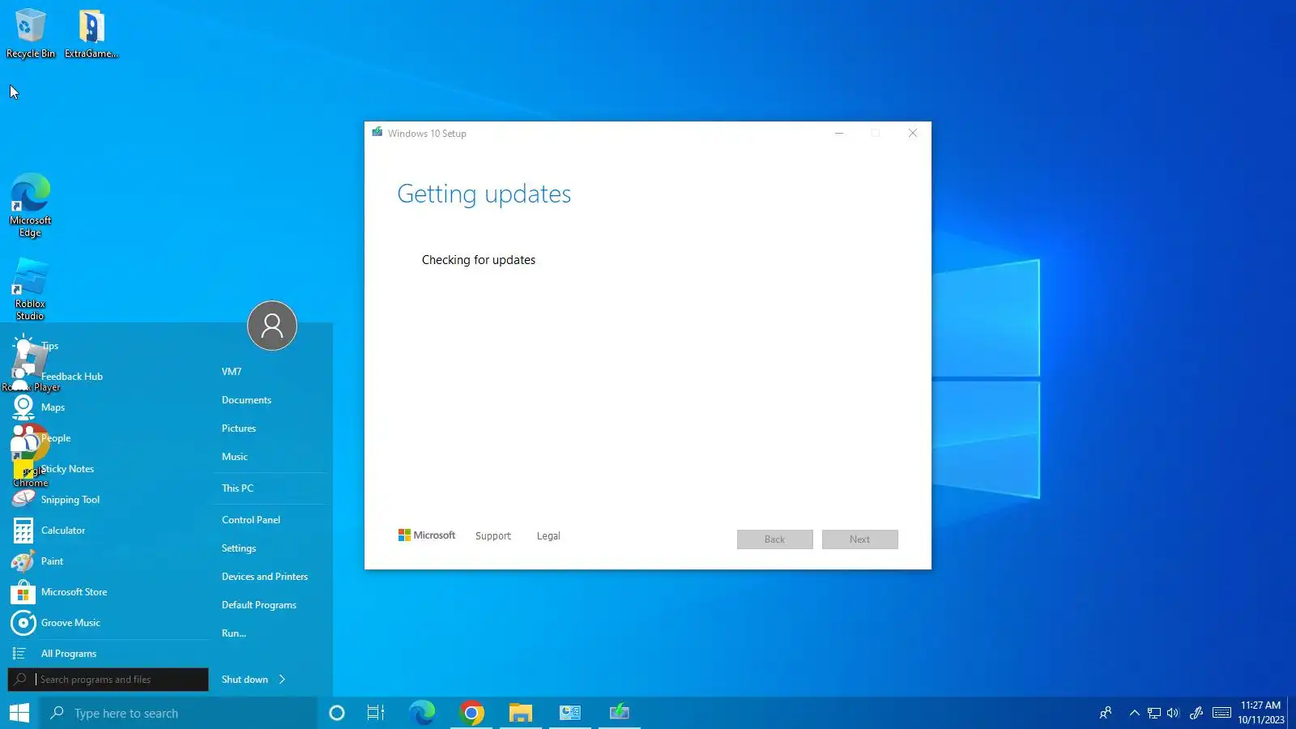Screen dimensions: 1296x729
Task: Expand the Shut down options arrow
Action: tap(282, 680)
